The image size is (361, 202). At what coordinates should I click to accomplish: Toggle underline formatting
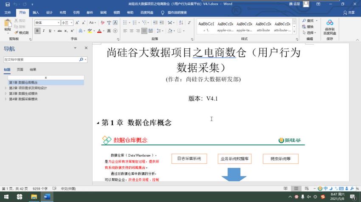(50, 31)
